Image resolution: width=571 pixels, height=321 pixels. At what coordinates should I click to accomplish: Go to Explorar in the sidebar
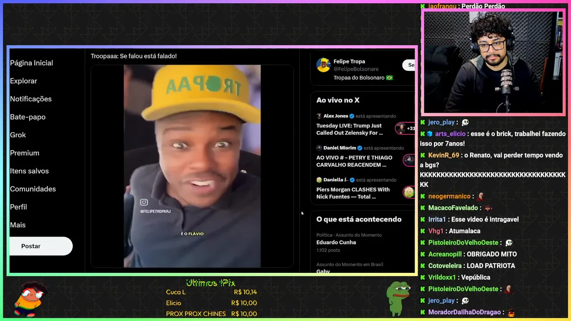point(24,81)
